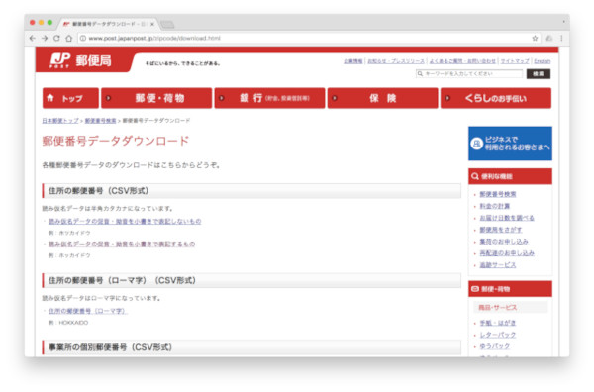Click the browser back arrow
This screenshot has width=594, height=392.
33,39
